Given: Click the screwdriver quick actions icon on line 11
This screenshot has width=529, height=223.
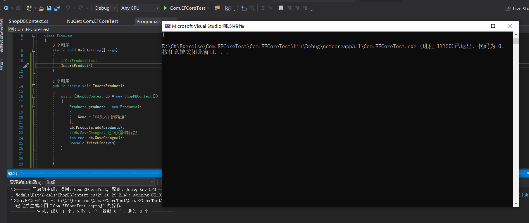Looking at the screenshot, I should click(26, 66).
